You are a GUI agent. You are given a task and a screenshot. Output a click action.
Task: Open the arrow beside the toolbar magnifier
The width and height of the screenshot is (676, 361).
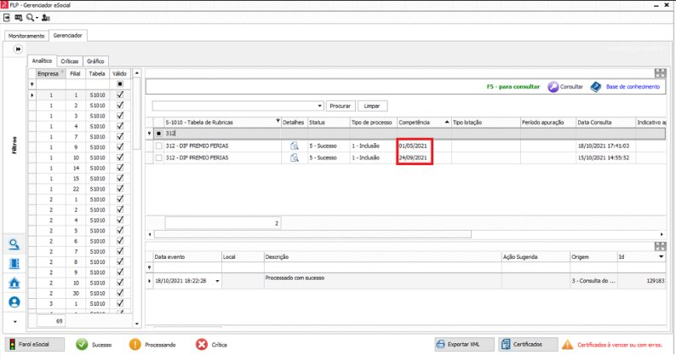pos(37,18)
